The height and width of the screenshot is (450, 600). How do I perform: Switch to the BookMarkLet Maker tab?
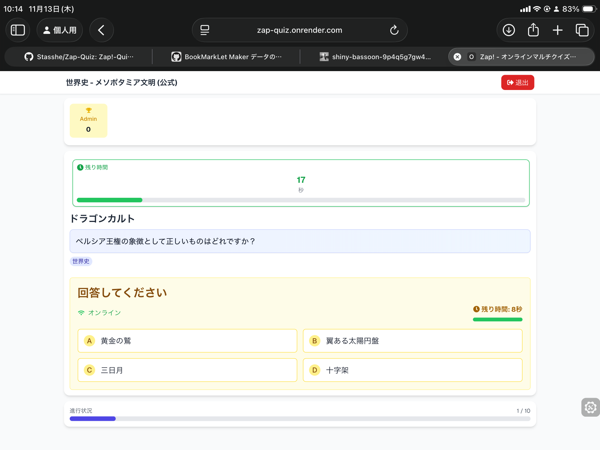(x=226, y=57)
